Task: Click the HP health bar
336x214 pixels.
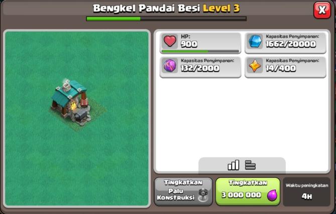Action: tap(200, 51)
